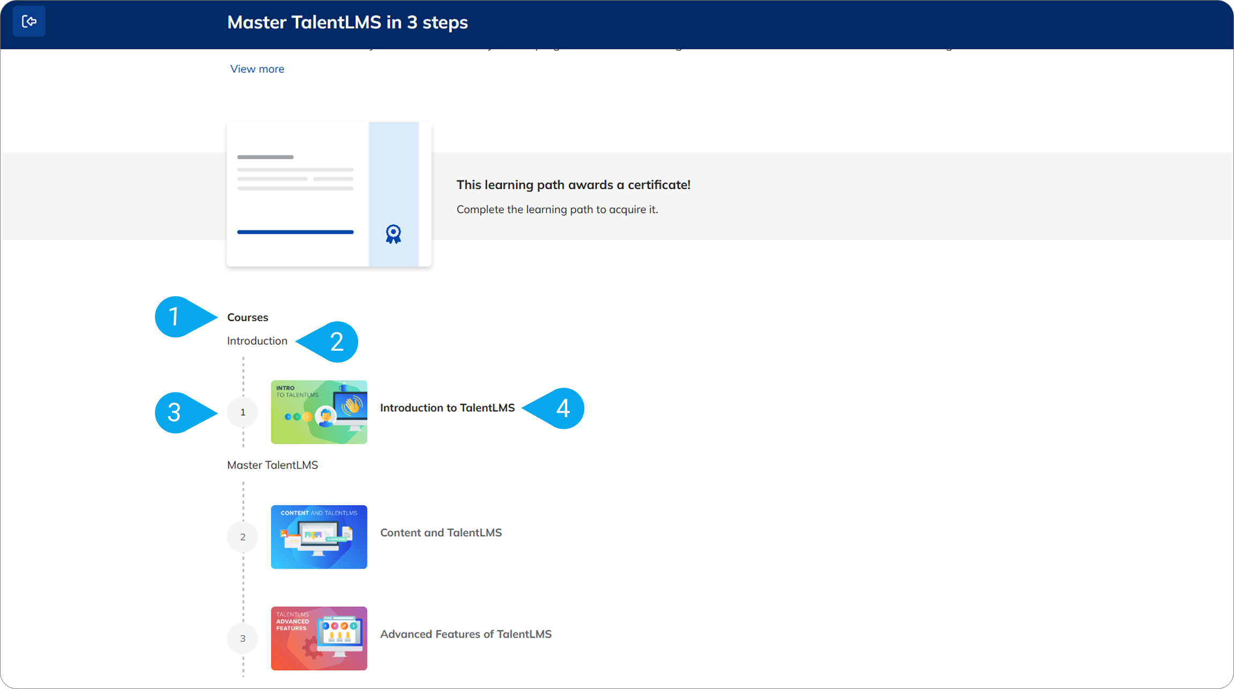The image size is (1234, 689).
Task: Select the Introduction section label
Action: point(257,341)
